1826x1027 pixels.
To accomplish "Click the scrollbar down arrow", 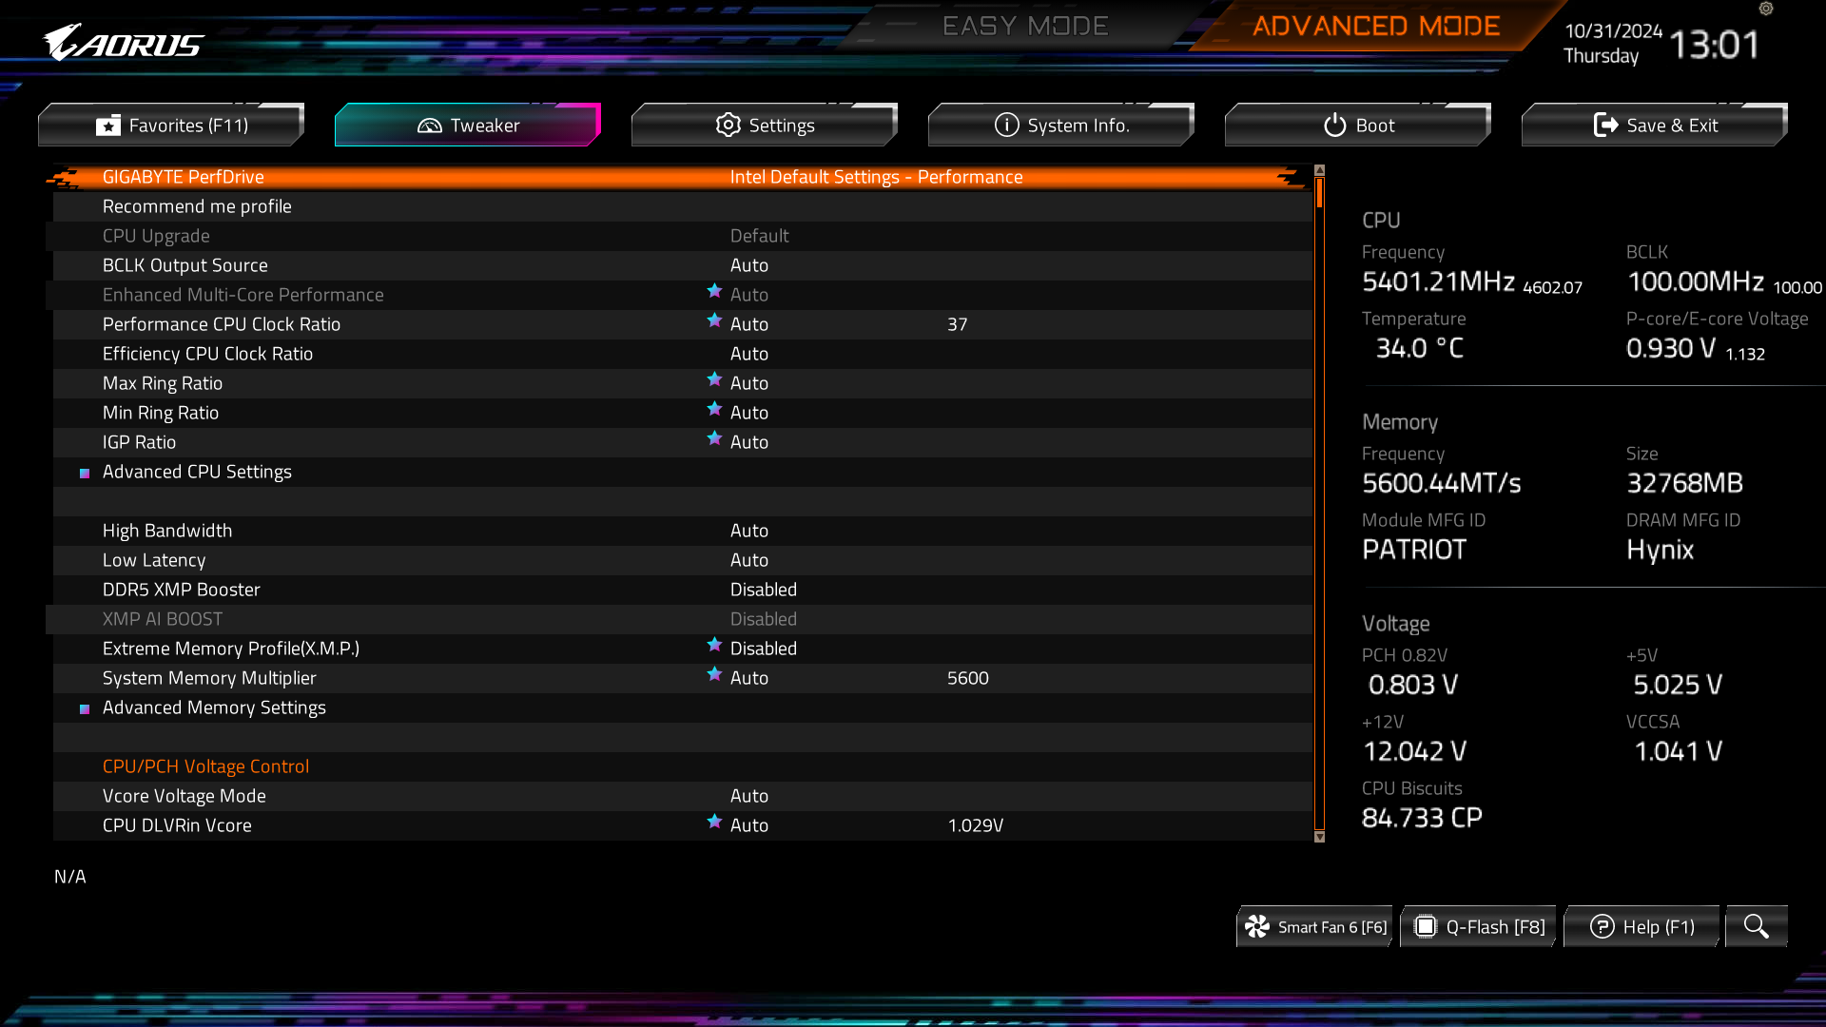I will coord(1319,837).
